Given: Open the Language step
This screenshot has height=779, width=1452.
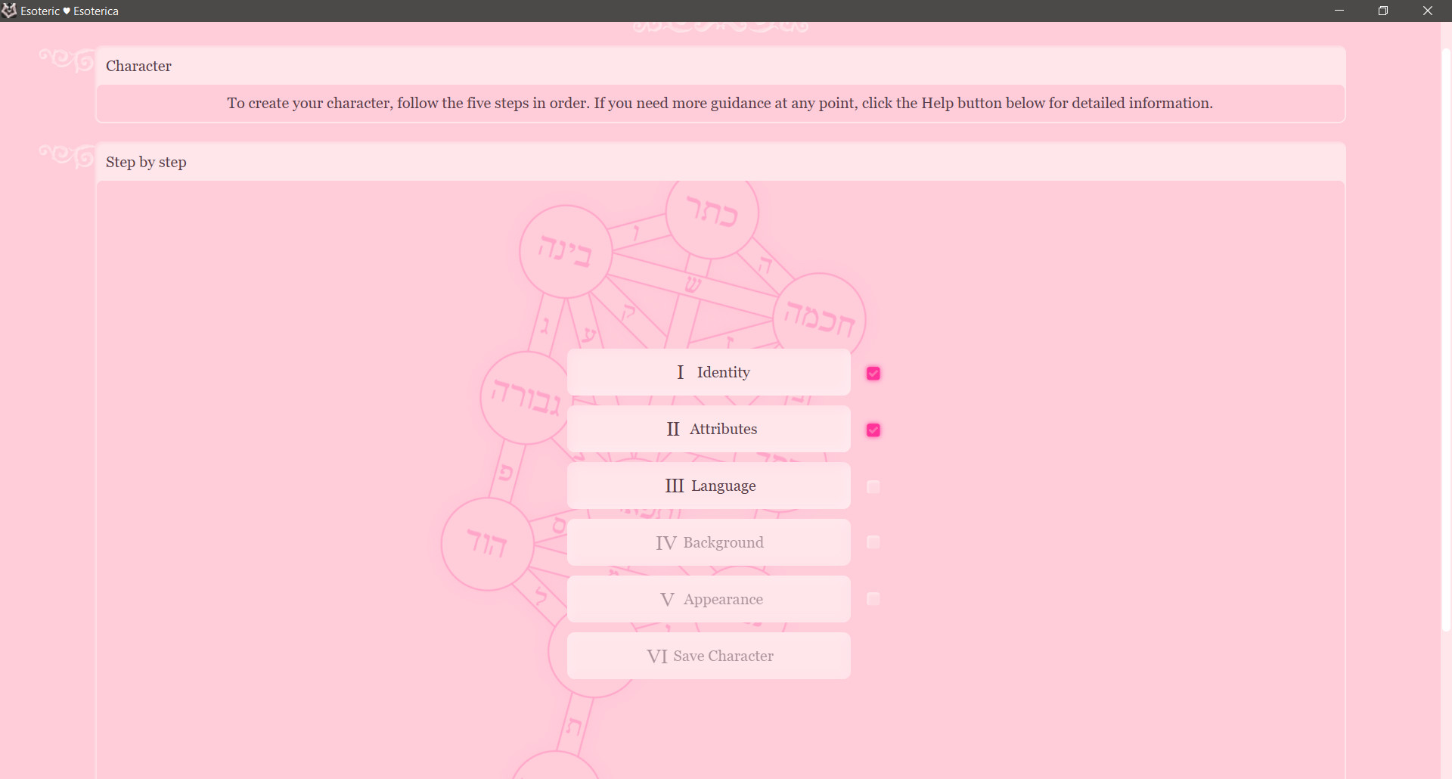Looking at the screenshot, I should coord(709,486).
